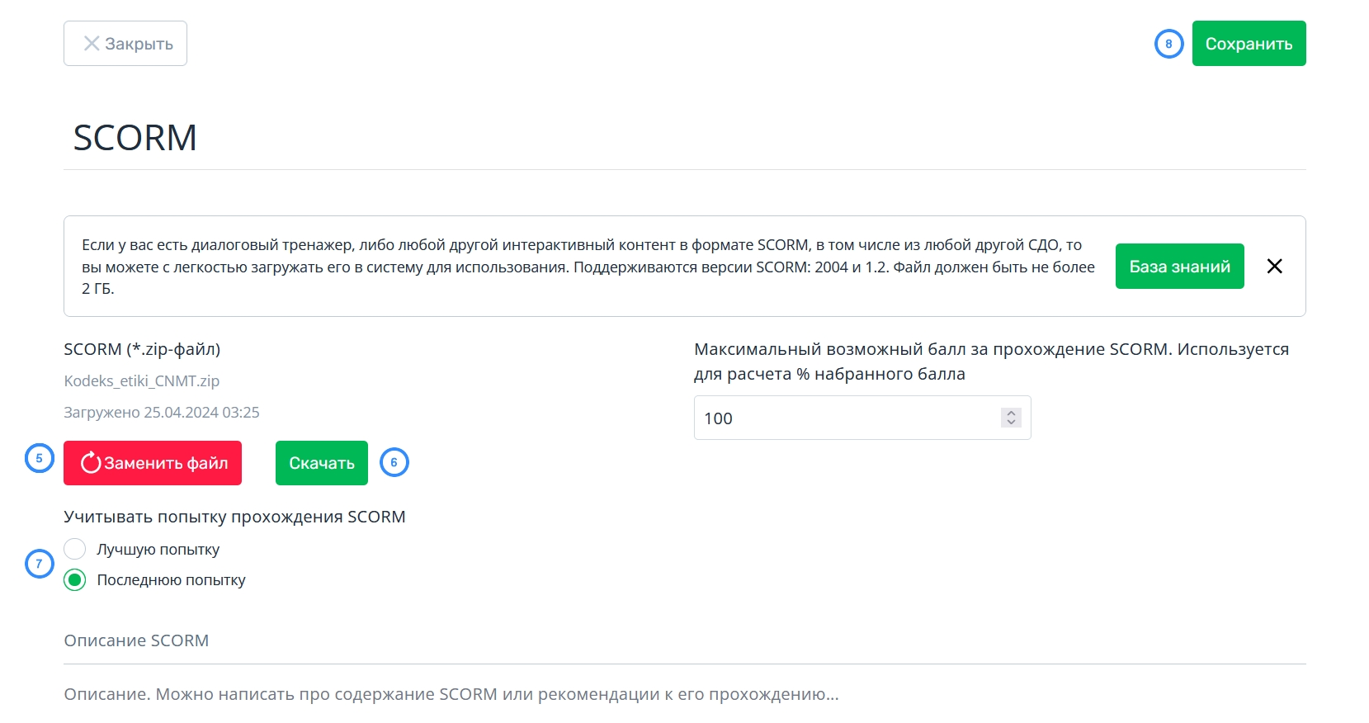Select the Лучшую попытку radio option
1369x723 pixels.
75,549
